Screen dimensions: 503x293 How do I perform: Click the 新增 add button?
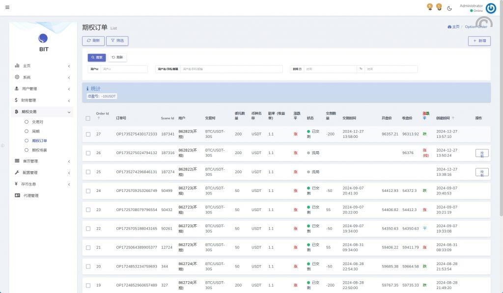[479, 41]
